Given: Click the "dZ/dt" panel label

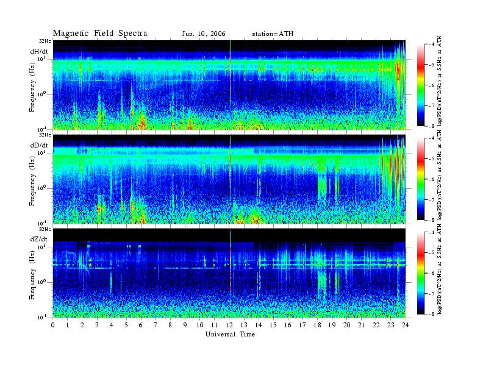Looking at the screenshot, I should point(39,239).
